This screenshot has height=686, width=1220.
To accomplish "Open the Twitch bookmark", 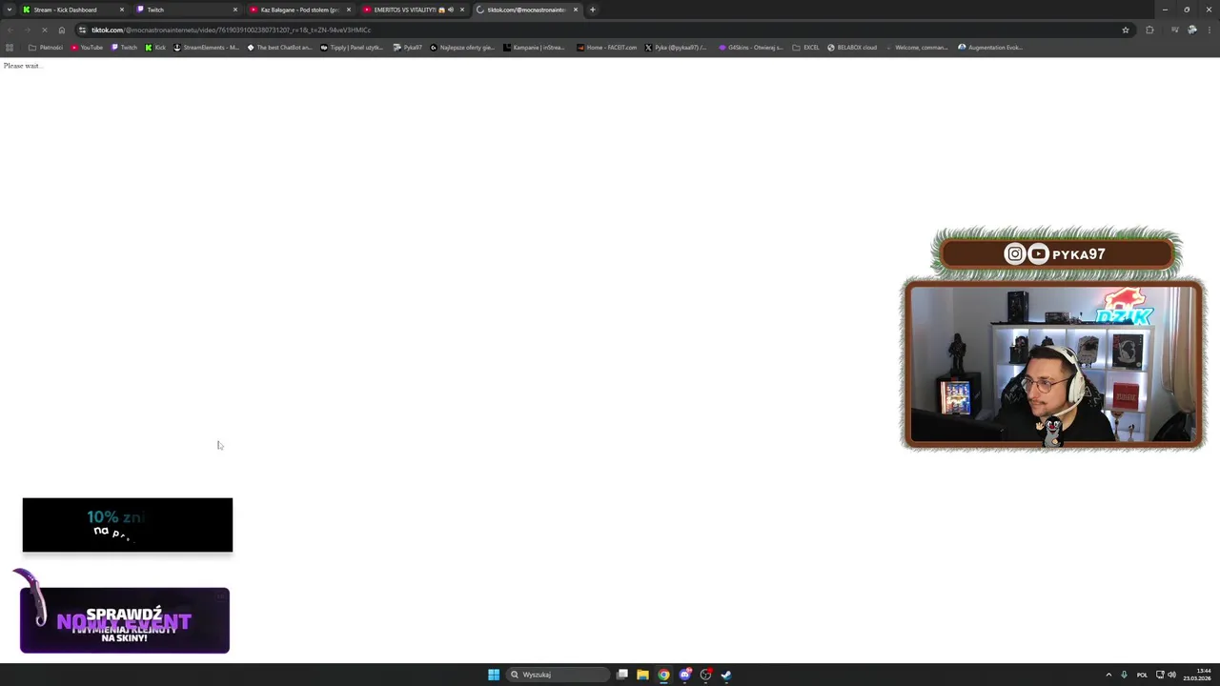I will tap(124, 48).
